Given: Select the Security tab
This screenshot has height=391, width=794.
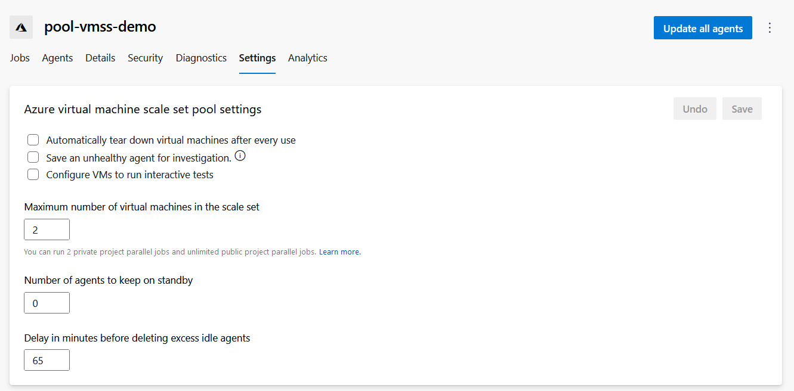Looking at the screenshot, I should tap(145, 58).
